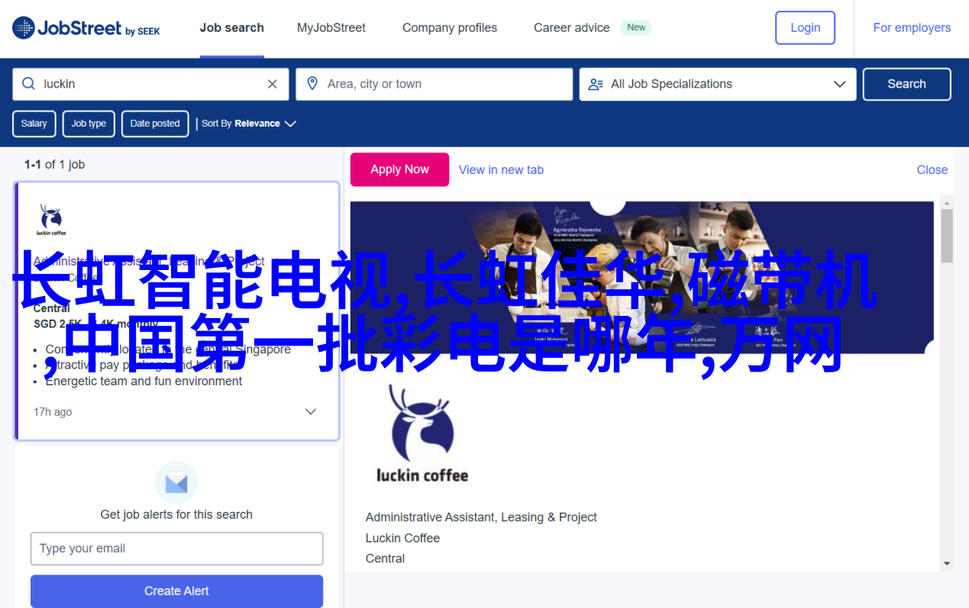The height and width of the screenshot is (608, 969).
Task: Select the 17h ago posting time
Action: tap(53, 412)
